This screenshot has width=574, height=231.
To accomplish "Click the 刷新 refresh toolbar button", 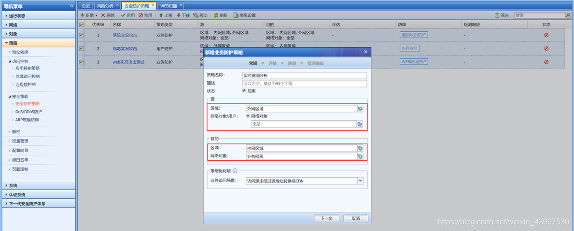I will click(x=221, y=15).
